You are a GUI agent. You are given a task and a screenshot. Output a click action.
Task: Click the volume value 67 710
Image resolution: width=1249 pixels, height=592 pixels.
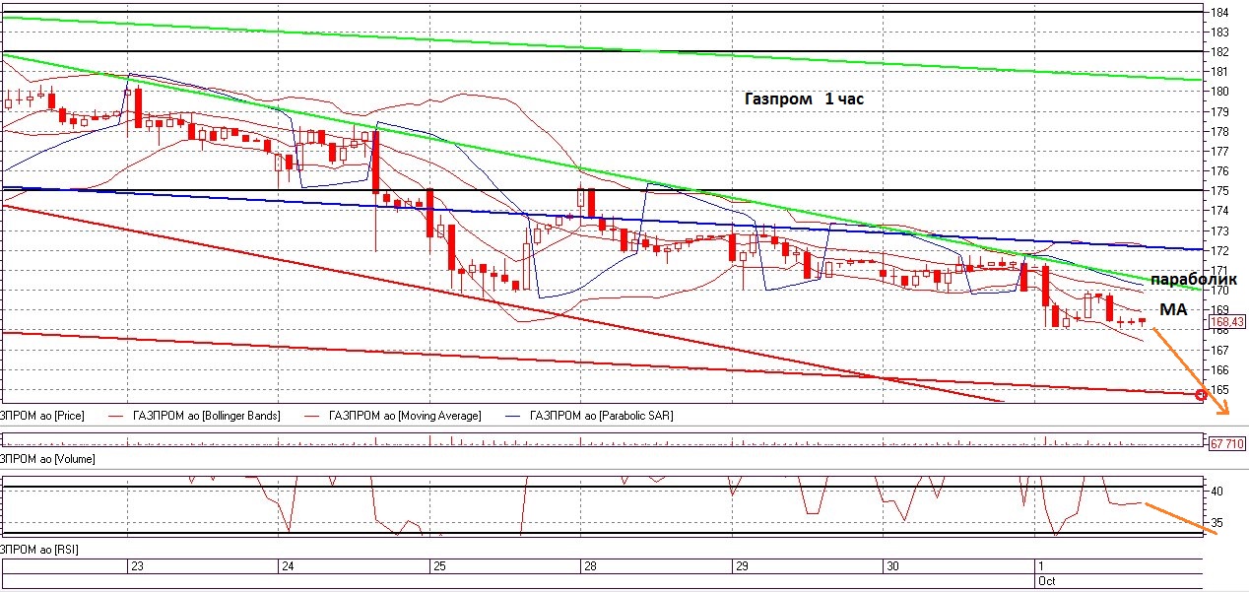(1227, 444)
